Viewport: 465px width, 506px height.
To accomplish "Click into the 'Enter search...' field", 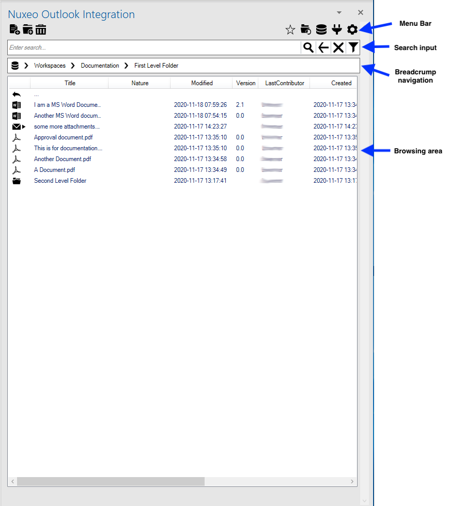I will tap(154, 48).
